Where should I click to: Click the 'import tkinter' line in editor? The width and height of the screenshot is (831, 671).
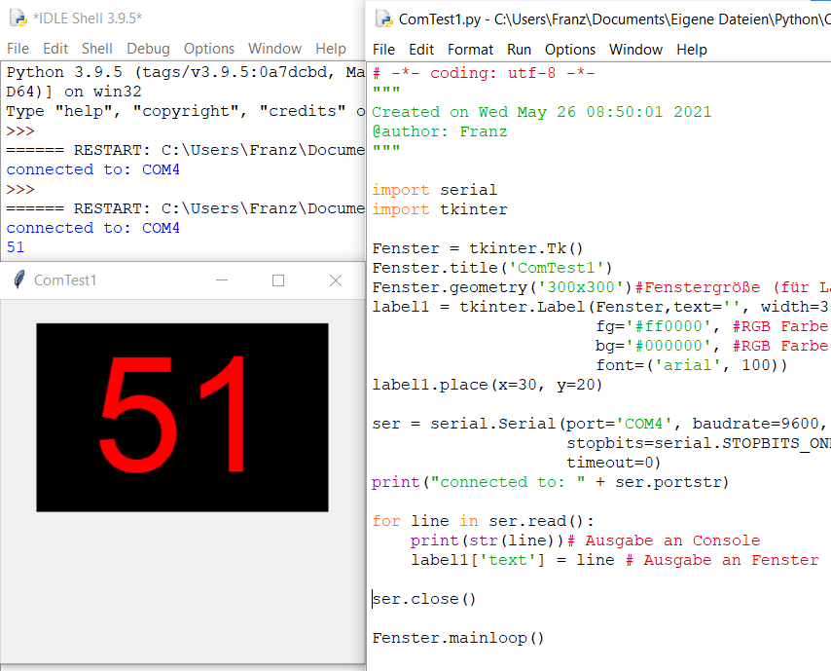[x=440, y=209]
